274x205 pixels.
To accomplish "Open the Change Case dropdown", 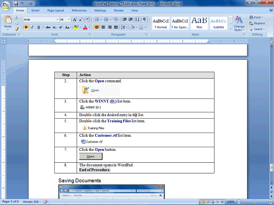I will pyautogui.click(x=68, y=27).
